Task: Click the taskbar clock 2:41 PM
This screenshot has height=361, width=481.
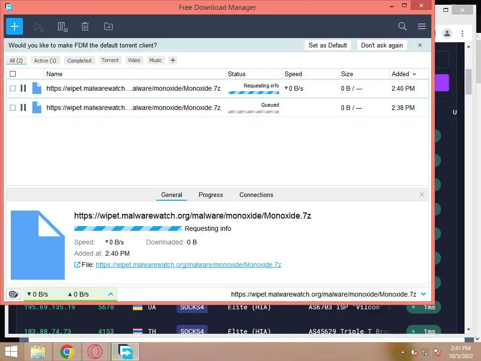Action: click(x=460, y=348)
